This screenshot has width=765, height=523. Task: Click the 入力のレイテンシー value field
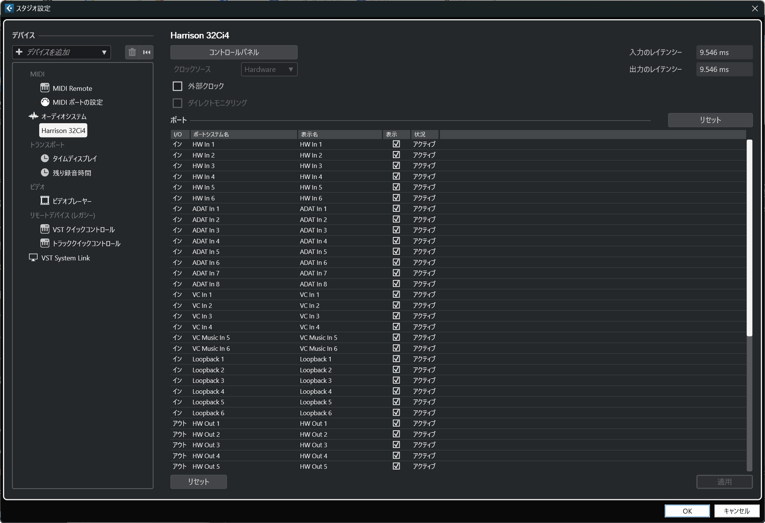click(724, 52)
